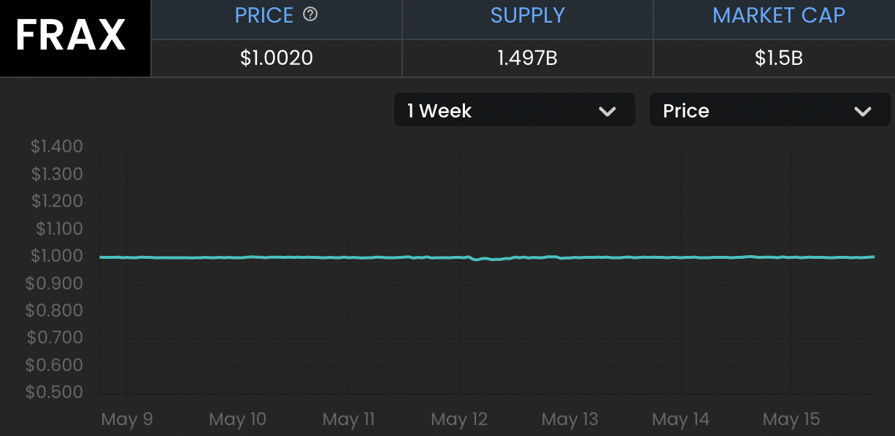The height and width of the screenshot is (436, 895).
Task: Click the price line dip near May 12
Action: point(478,259)
